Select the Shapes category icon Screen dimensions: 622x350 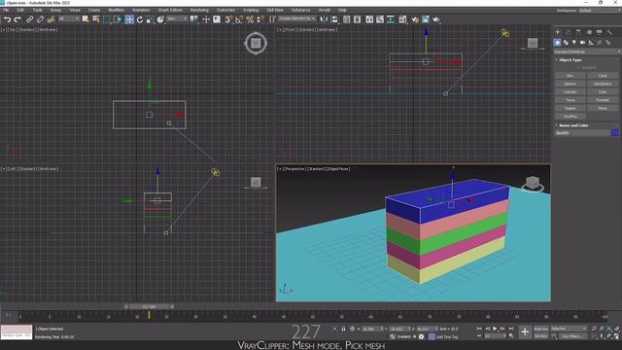(566, 43)
